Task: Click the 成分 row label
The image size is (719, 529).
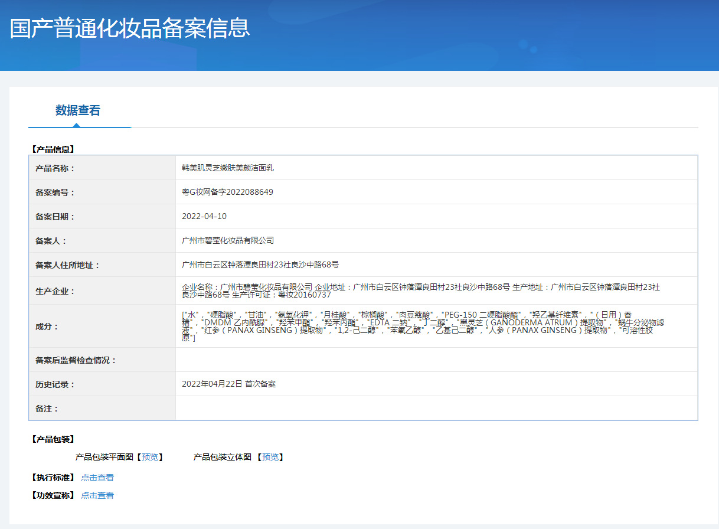Action: pyautogui.click(x=47, y=326)
